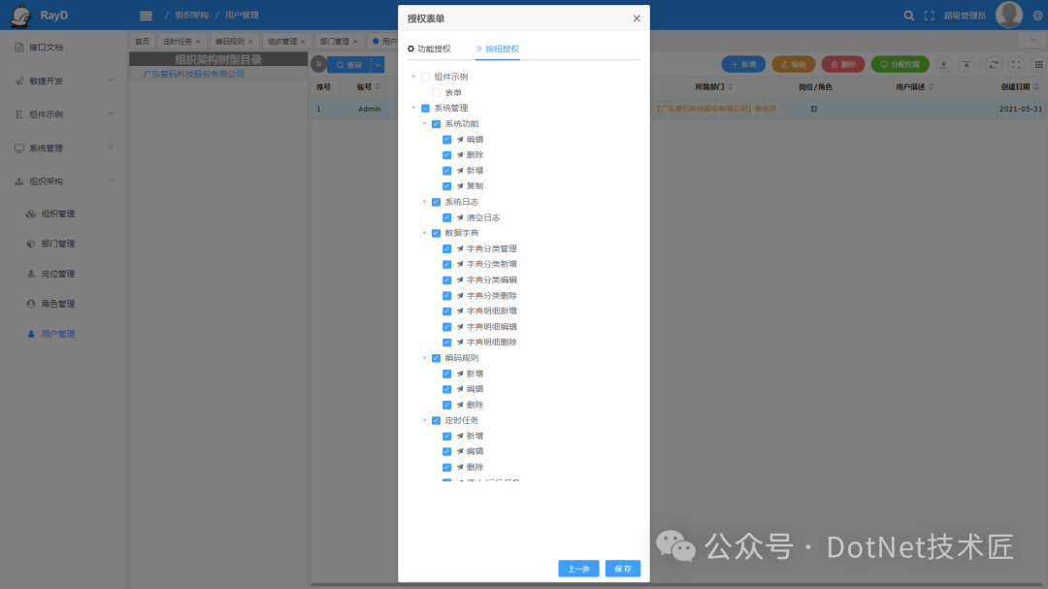1048x589 pixels.
Task: Collapse the 组织架构 sidebar menu
Action: pyautogui.click(x=63, y=181)
